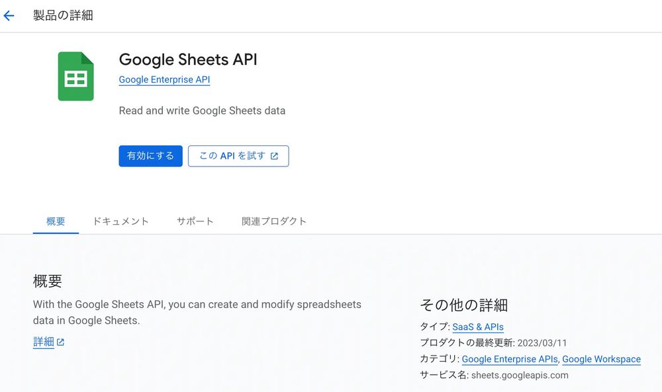This screenshot has width=662, height=392.
Task: Follow the 詳細 link in overview
Action: pos(44,342)
